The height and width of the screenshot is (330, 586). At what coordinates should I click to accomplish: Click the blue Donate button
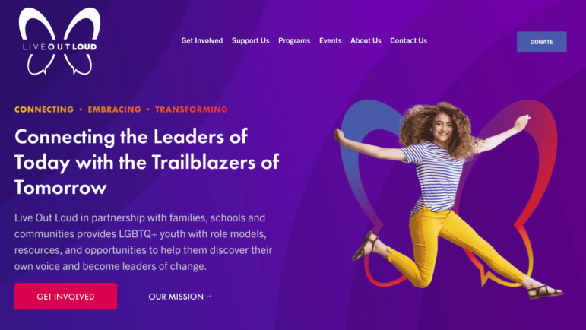click(541, 42)
